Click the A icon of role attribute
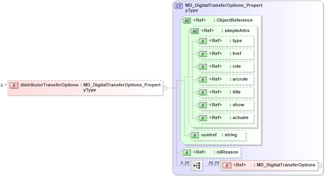The width and height of the screenshot is (325, 176). pyautogui.click(x=203, y=67)
